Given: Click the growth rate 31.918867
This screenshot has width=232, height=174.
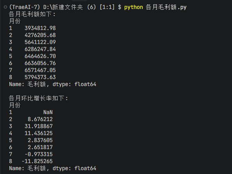Looking at the screenshot, I should [x=39, y=126].
